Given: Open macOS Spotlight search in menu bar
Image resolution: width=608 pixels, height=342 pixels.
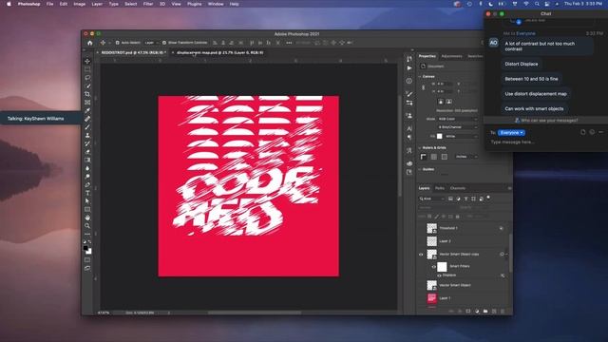Looking at the screenshot, I should tap(537, 4).
